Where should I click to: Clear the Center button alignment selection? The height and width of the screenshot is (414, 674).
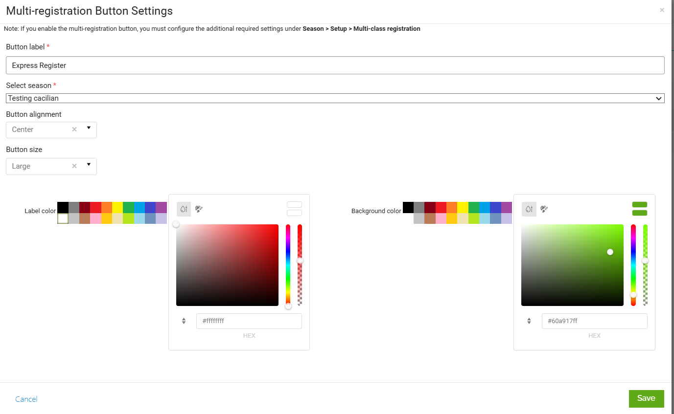pyautogui.click(x=74, y=130)
